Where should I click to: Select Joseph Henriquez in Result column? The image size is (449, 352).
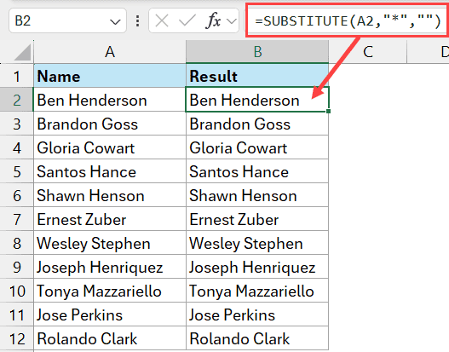(257, 267)
